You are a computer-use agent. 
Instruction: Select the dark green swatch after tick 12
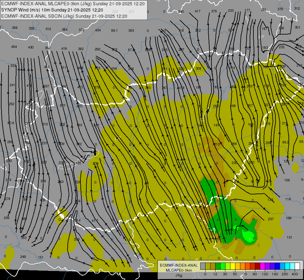pos(218,266)
